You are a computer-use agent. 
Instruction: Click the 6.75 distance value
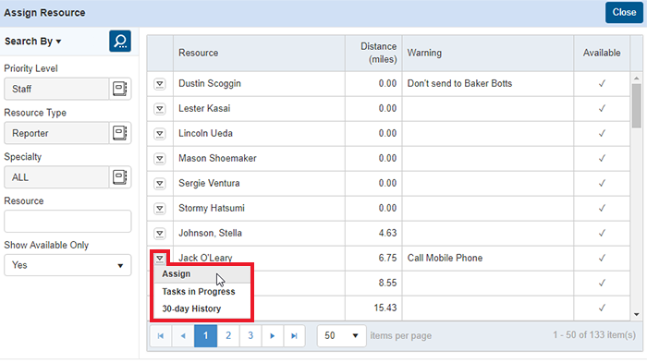pos(387,259)
